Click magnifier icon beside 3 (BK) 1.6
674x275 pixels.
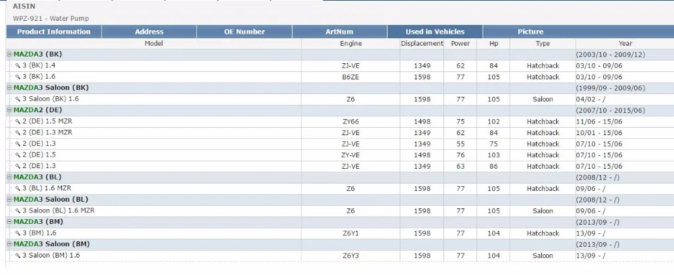point(18,77)
